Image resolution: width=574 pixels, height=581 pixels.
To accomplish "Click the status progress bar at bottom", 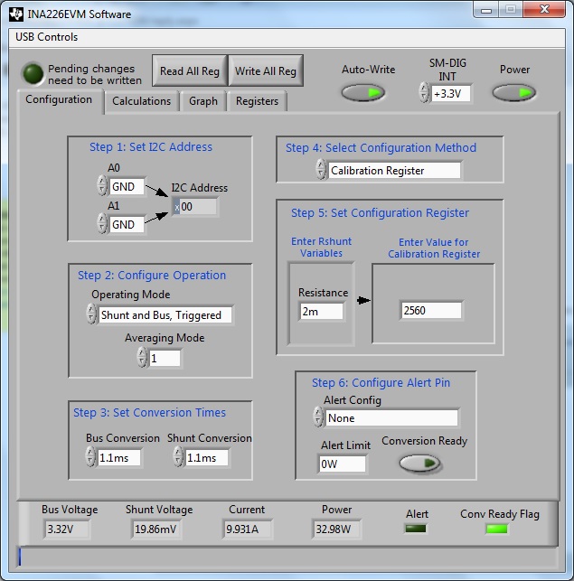I will pos(287,557).
